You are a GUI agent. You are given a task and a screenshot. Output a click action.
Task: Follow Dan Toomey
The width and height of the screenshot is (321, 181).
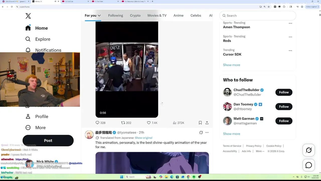284,107
